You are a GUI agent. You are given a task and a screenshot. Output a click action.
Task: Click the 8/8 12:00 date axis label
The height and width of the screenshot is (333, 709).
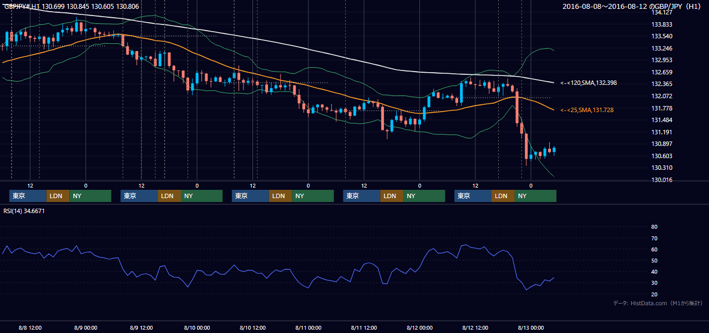coord(30,327)
